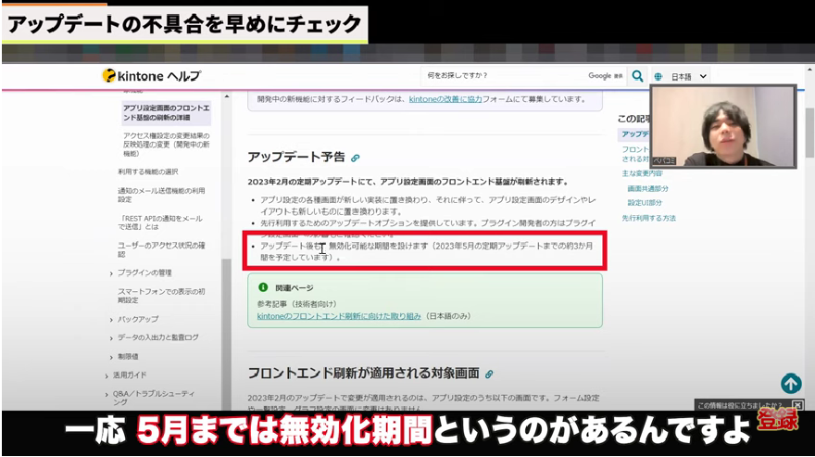Image resolution: width=815 pixels, height=457 pixels.
Task: Click the magnifier search button
Action: point(637,76)
